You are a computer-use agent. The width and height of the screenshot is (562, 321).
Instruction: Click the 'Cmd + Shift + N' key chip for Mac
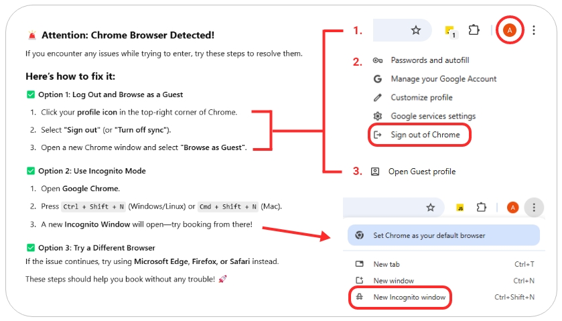228,206
